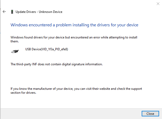
Task: Select the 'Update Drivers' title words
Action: pos(26,12)
